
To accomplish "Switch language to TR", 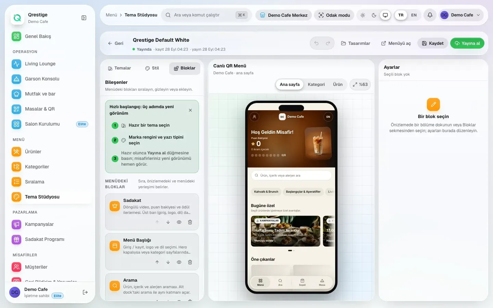I will point(401,15).
